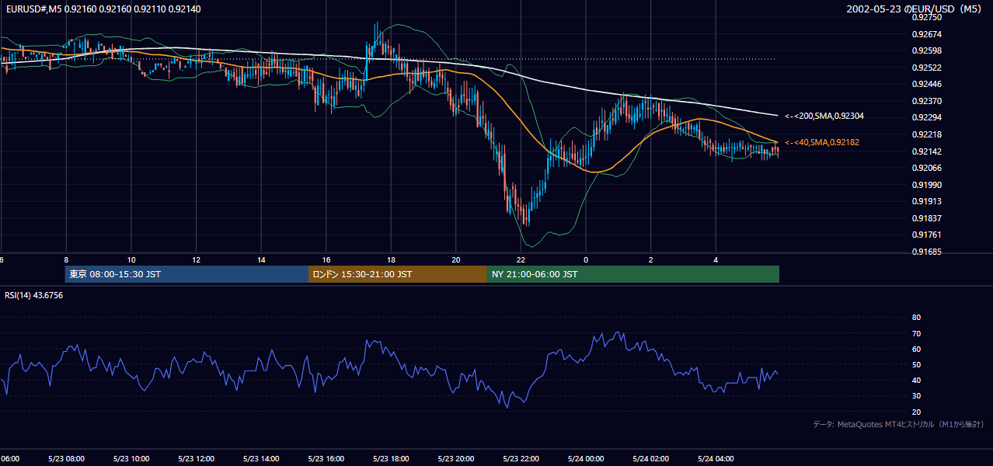The width and height of the screenshot is (993, 466).
Task: Click hour tick 14 under price chart
Action: tap(261, 259)
